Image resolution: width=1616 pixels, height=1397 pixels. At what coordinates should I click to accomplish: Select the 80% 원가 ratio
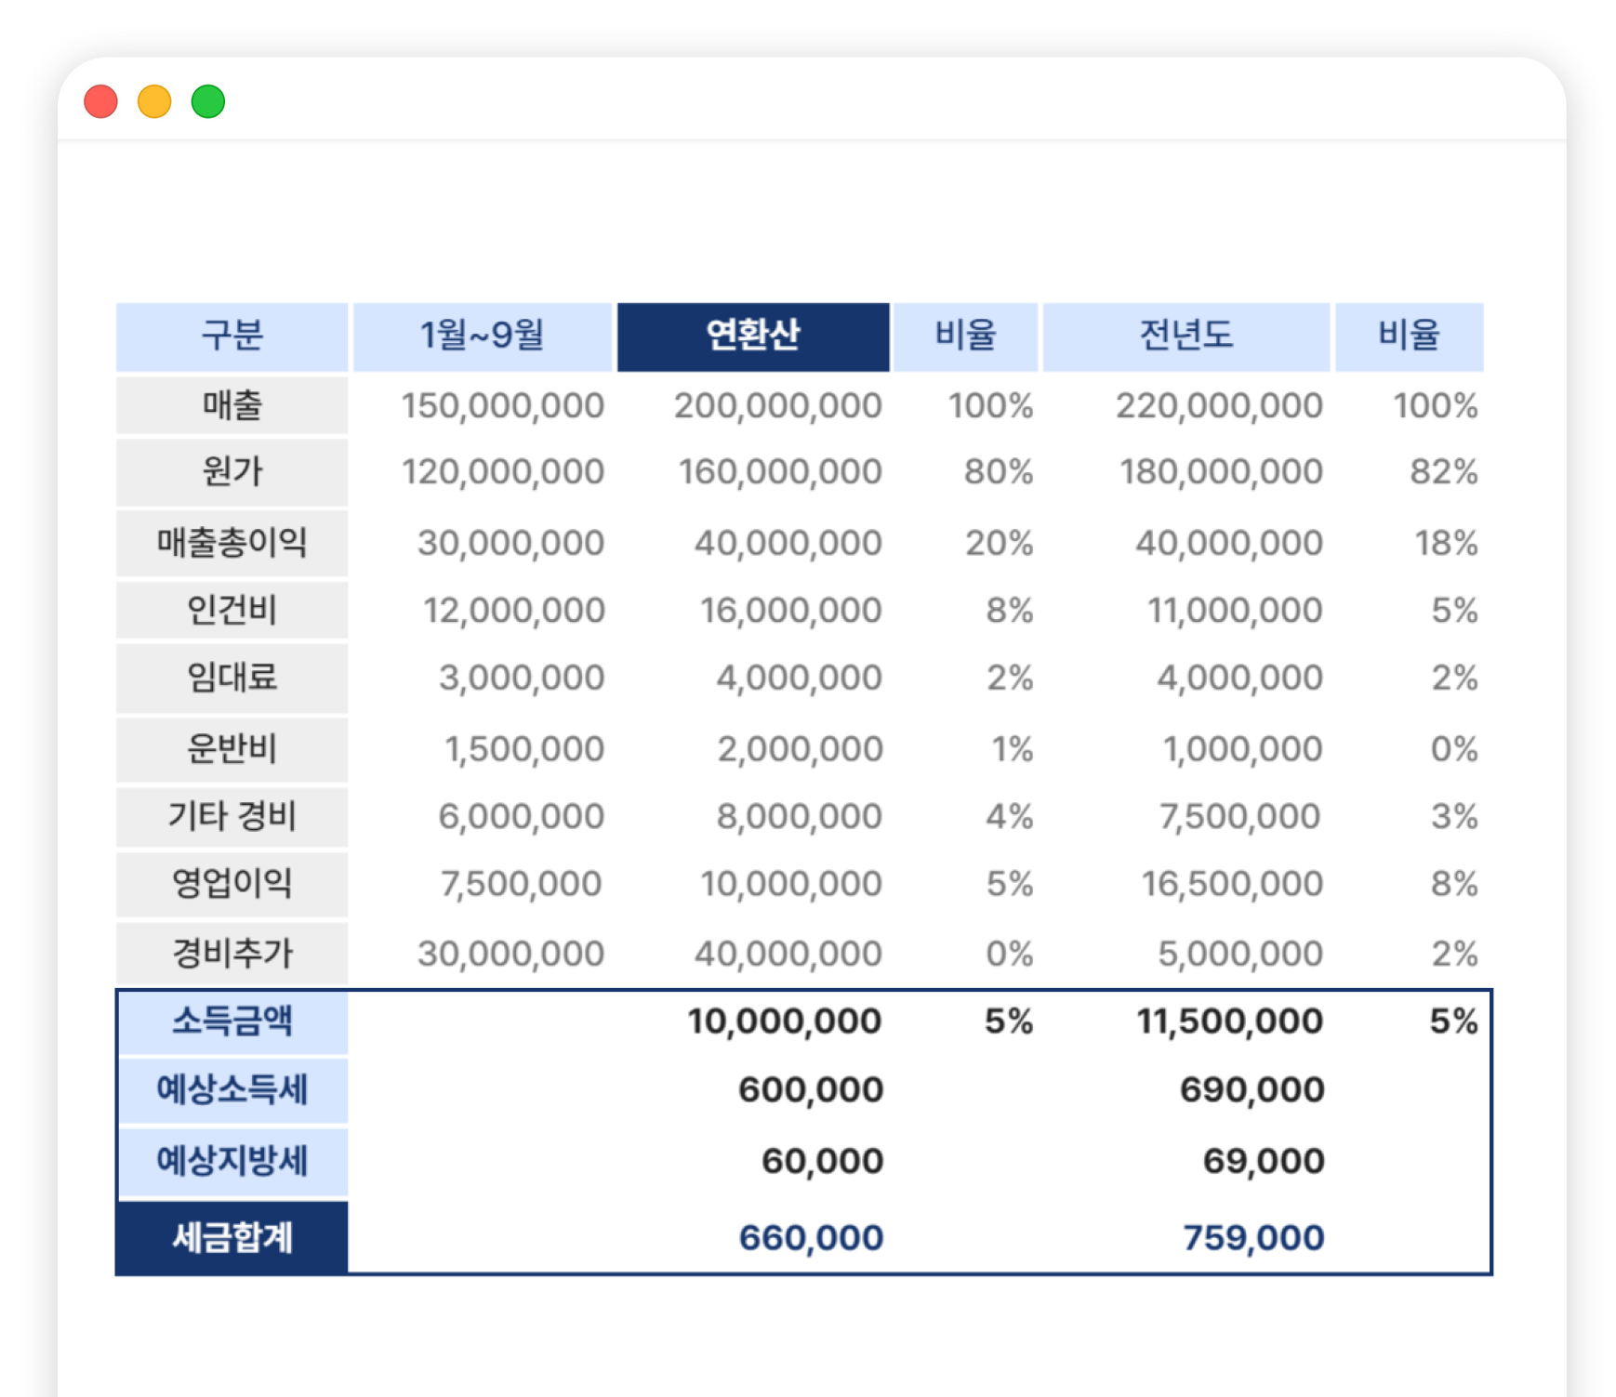pyautogui.click(x=999, y=472)
